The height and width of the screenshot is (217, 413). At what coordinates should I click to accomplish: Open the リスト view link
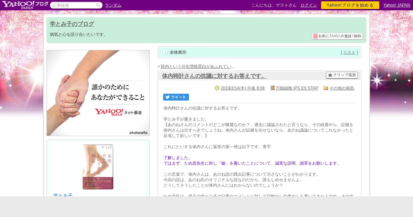click(349, 52)
